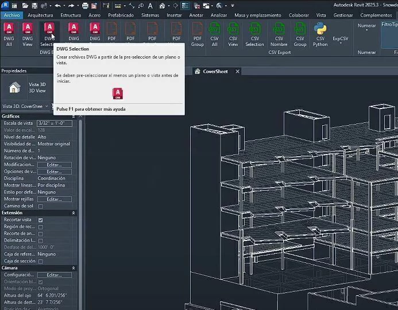Click the Undo arrow icon
Viewport: 398px width, 310px height.
pos(57,6)
